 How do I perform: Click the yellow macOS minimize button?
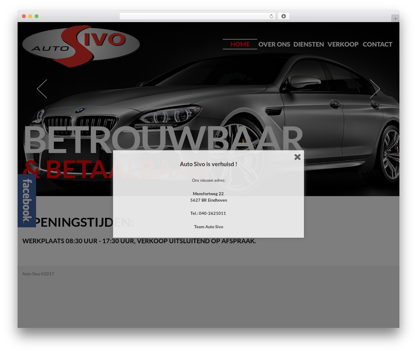pos(30,16)
